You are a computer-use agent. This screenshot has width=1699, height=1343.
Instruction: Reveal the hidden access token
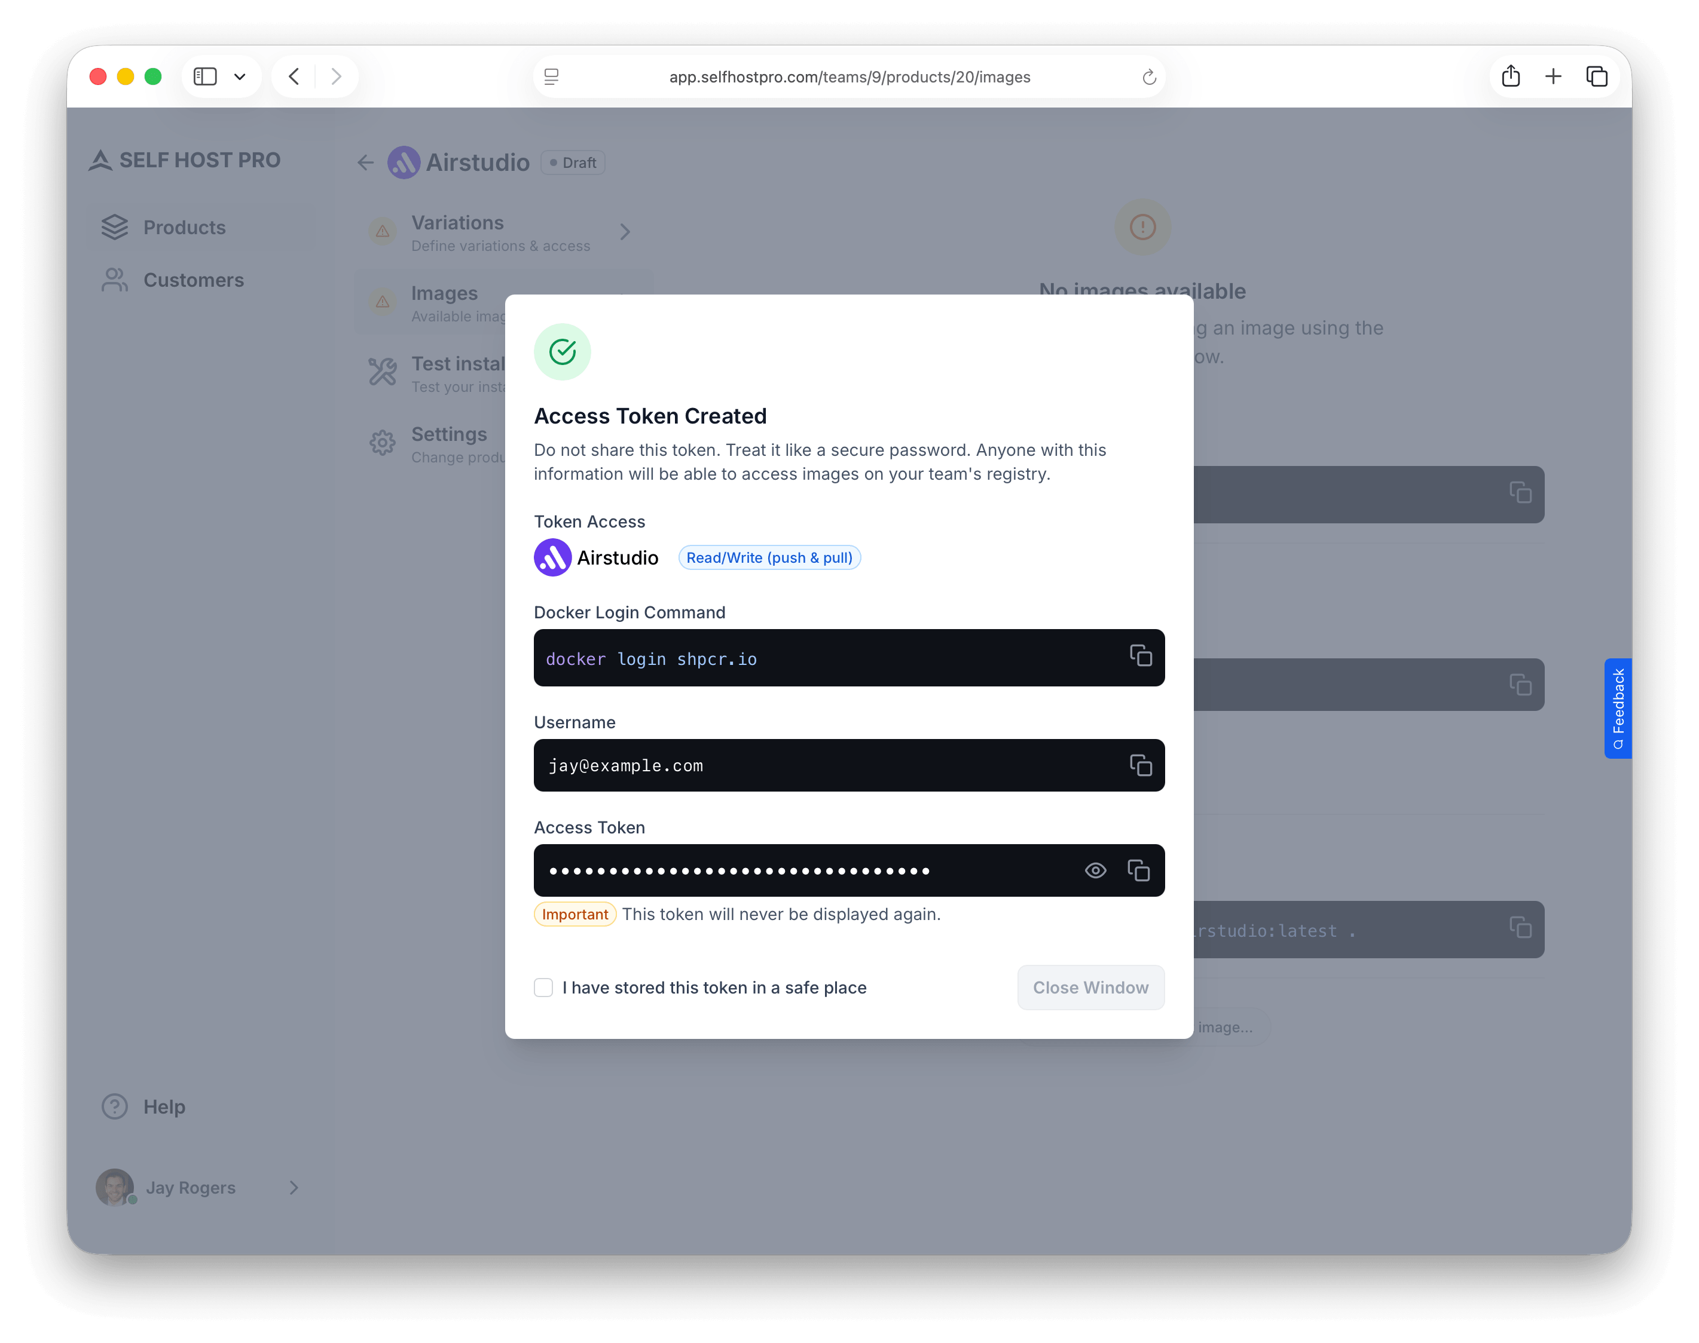click(1095, 870)
